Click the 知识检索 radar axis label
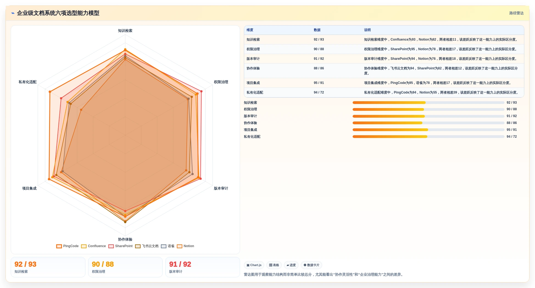The height and width of the screenshot is (288, 535). pyautogui.click(x=125, y=31)
